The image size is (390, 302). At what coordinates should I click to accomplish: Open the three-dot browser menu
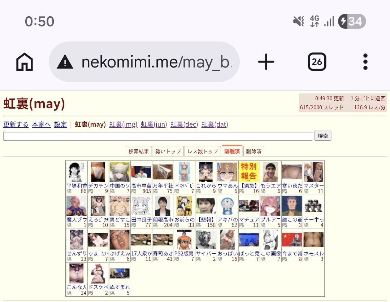coord(365,62)
